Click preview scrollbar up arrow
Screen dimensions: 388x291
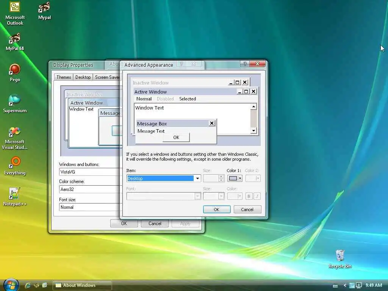(x=253, y=106)
